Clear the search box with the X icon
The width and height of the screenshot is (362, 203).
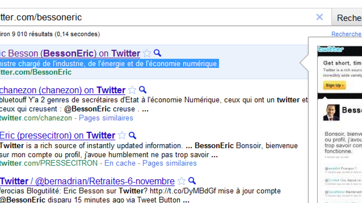(319, 17)
